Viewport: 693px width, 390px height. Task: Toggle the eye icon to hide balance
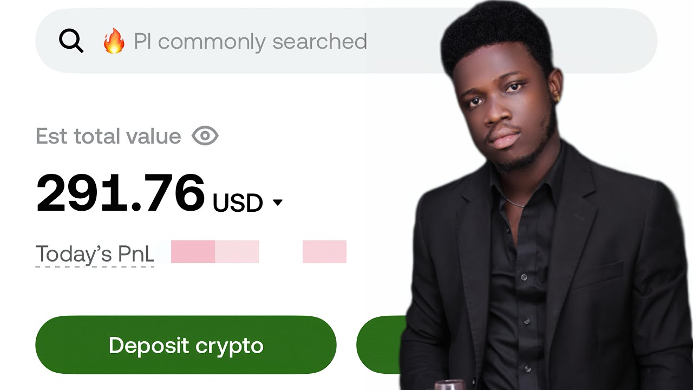(x=205, y=136)
